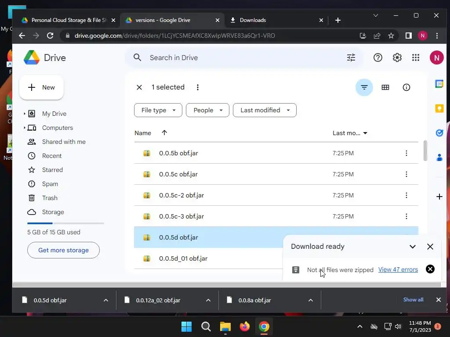The width and height of the screenshot is (450, 337).
Task: Expand the My Drive tree
Action: (x=25, y=114)
